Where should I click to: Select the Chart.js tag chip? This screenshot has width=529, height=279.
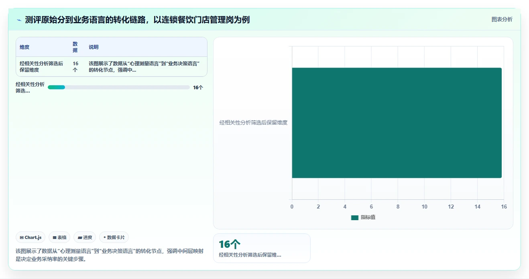[31, 237]
